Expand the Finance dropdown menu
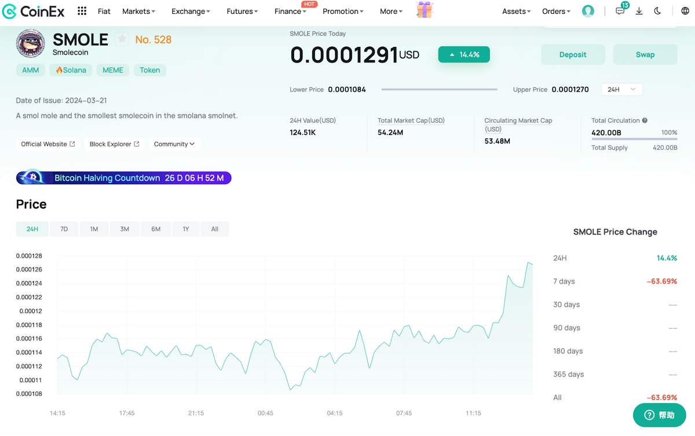695x436 pixels. 290,11
